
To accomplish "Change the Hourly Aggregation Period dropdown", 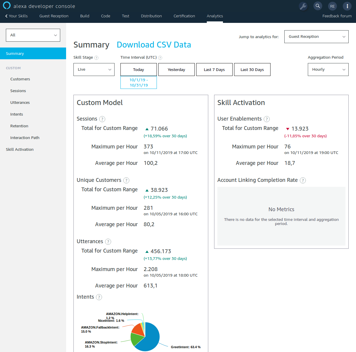I will 328,70.
